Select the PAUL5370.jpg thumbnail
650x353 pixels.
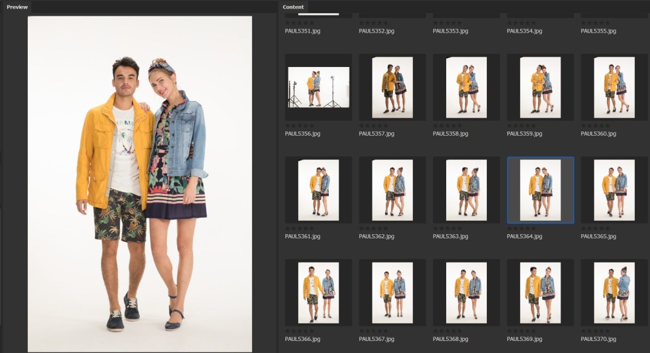coord(614,292)
